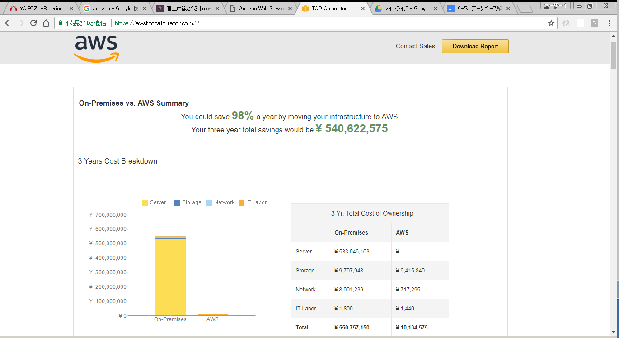The height and width of the screenshot is (338, 619).
Task: Close the マイドライブ Google Drive tab
Action: tap(436, 9)
